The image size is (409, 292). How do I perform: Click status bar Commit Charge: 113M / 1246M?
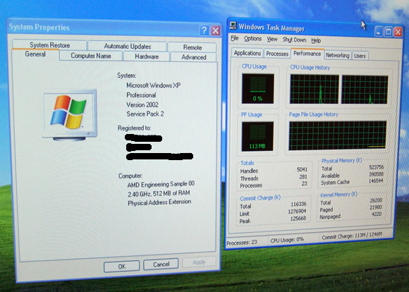(352, 236)
